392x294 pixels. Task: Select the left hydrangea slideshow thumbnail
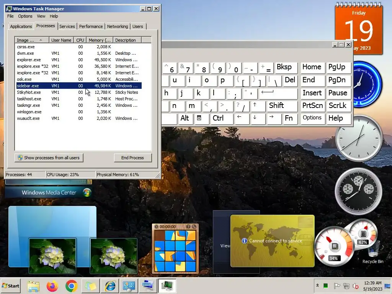(x=52, y=256)
